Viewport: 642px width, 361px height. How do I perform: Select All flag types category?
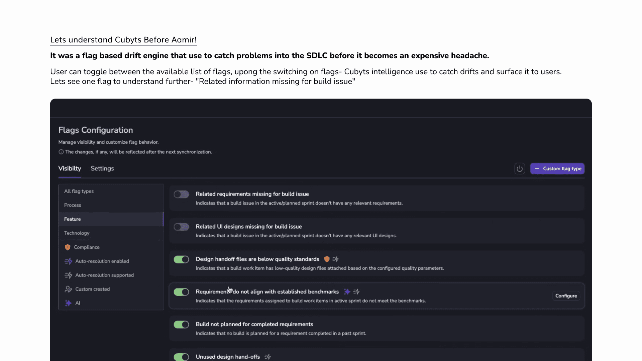(x=111, y=191)
